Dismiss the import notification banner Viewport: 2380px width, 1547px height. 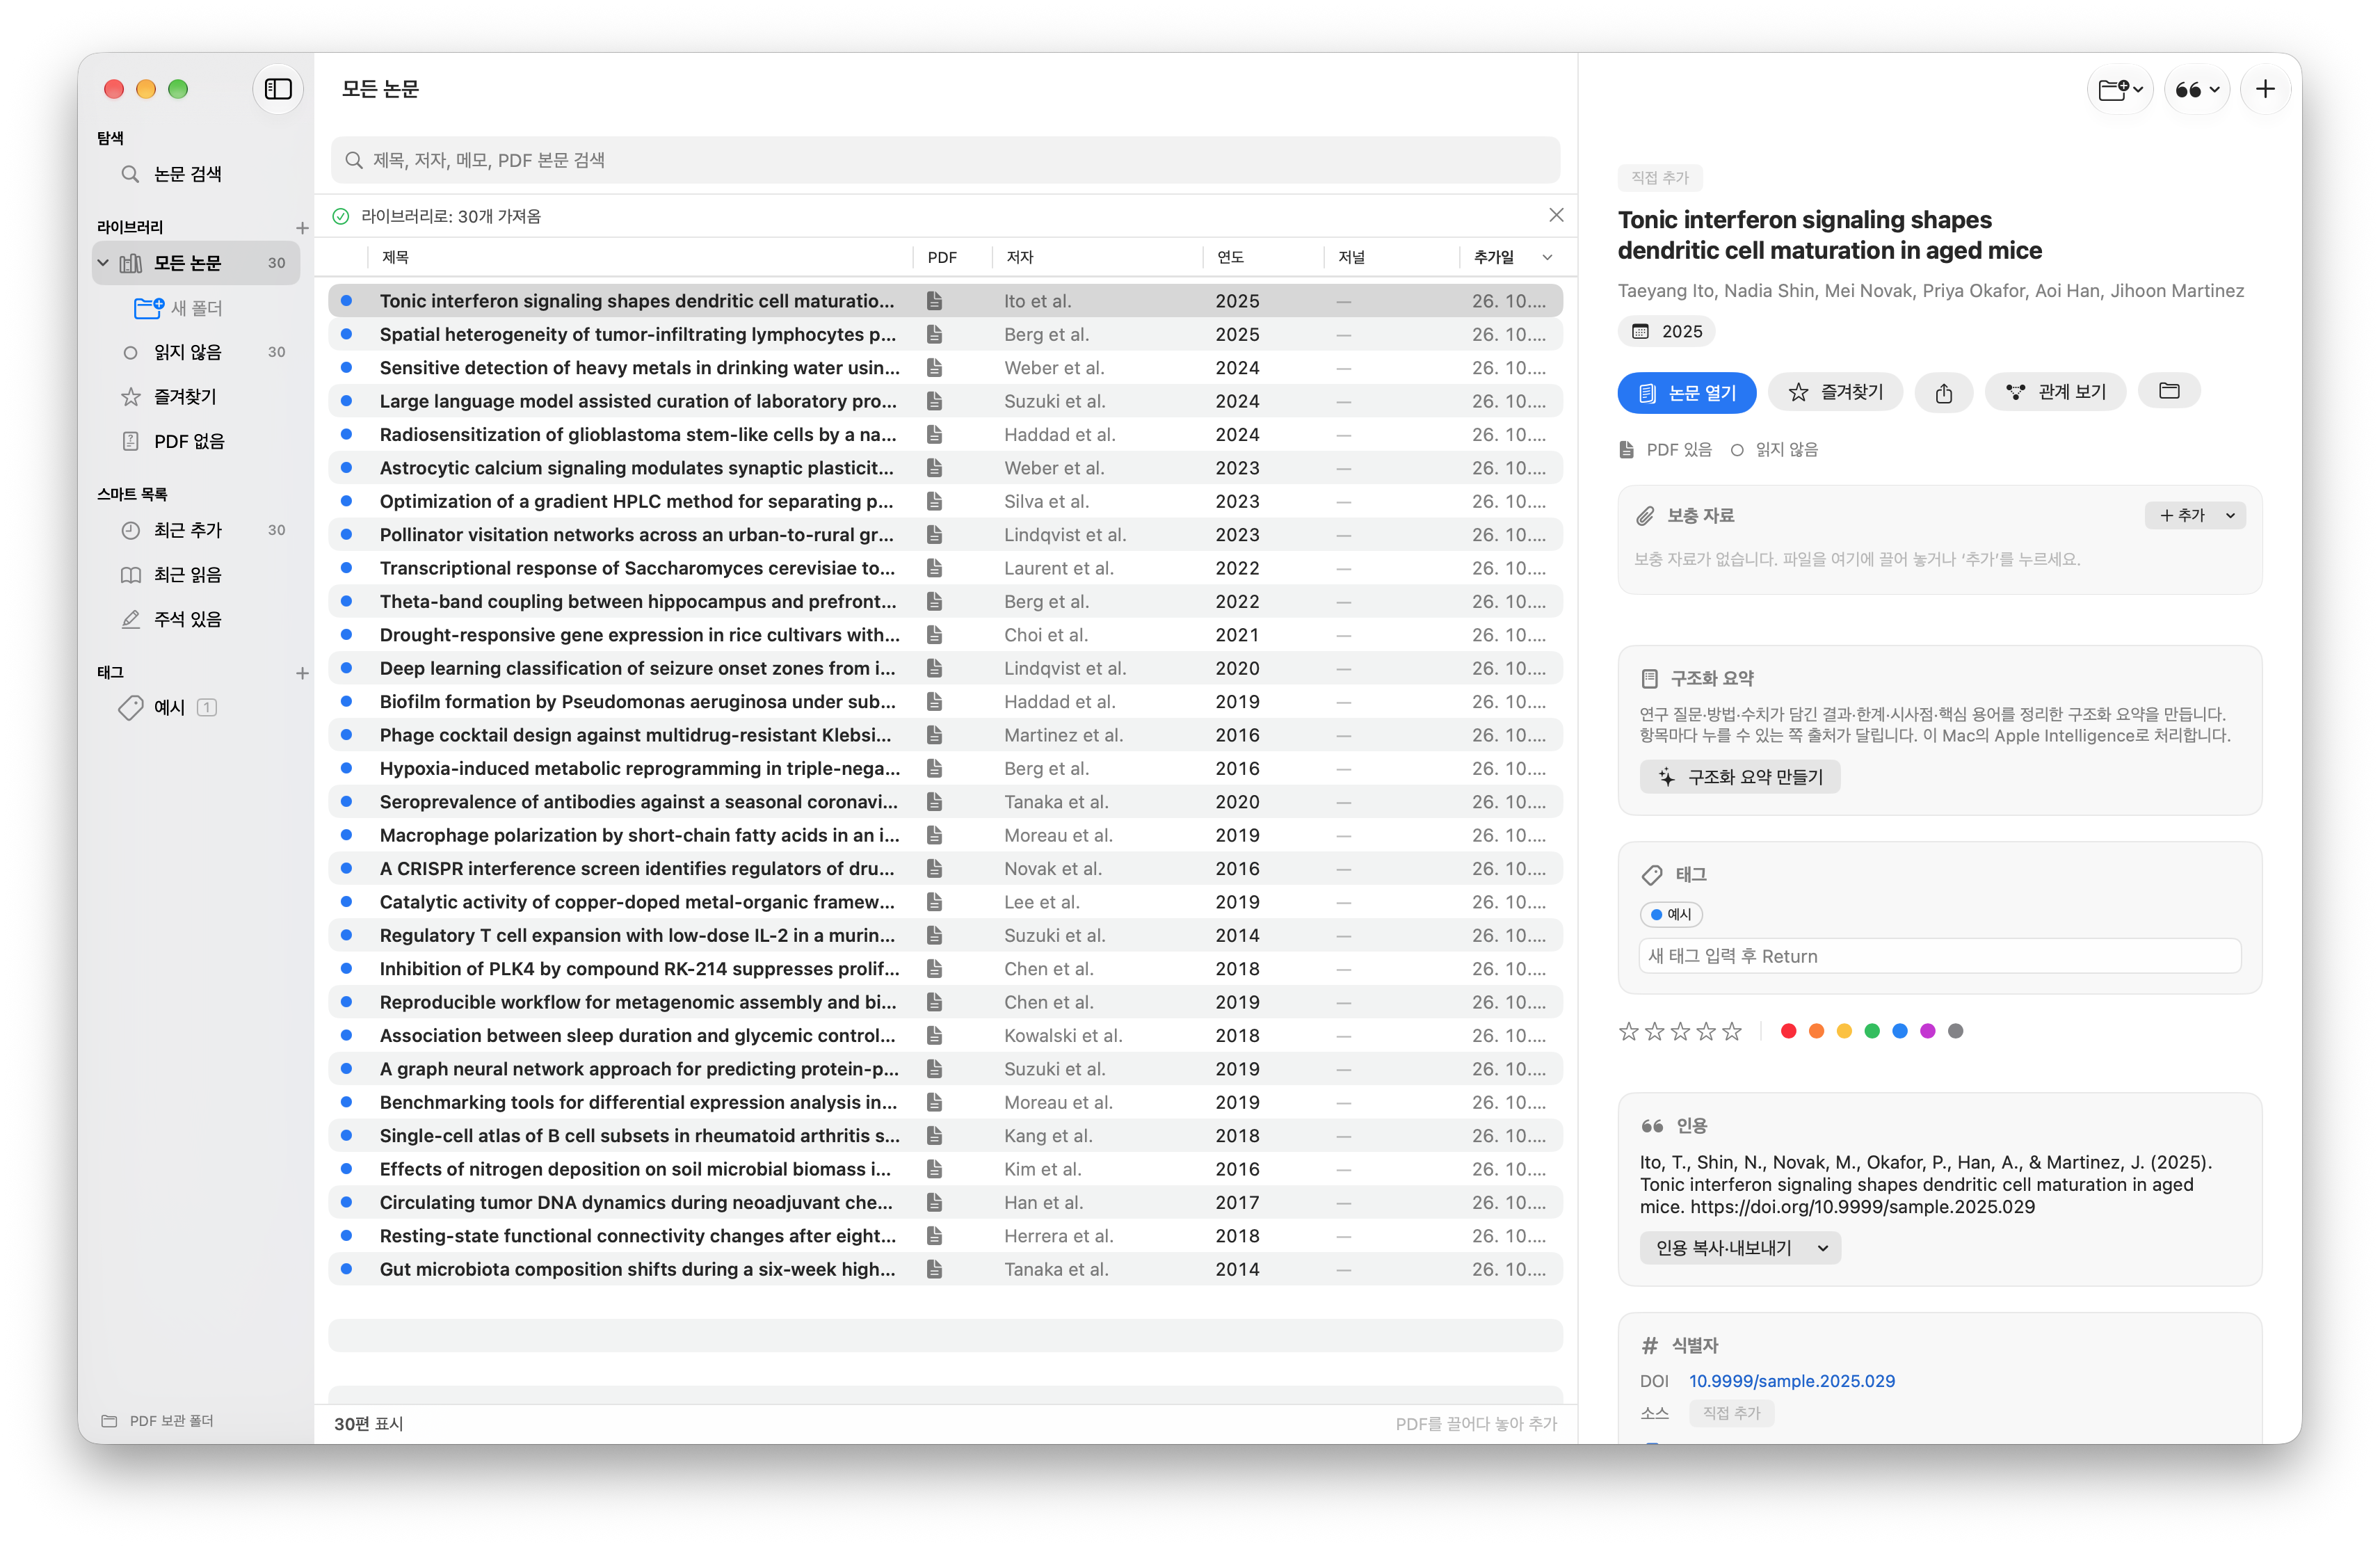[1556, 215]
